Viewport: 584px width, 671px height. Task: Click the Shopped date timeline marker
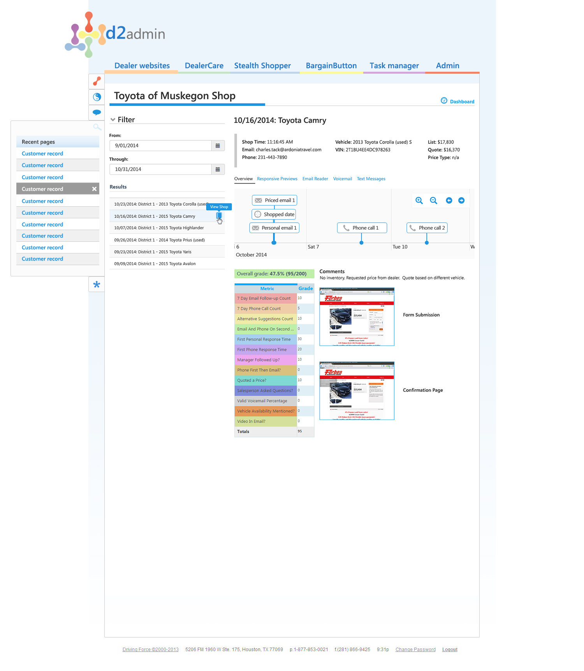pyautogui.click(x=274, y=214)
